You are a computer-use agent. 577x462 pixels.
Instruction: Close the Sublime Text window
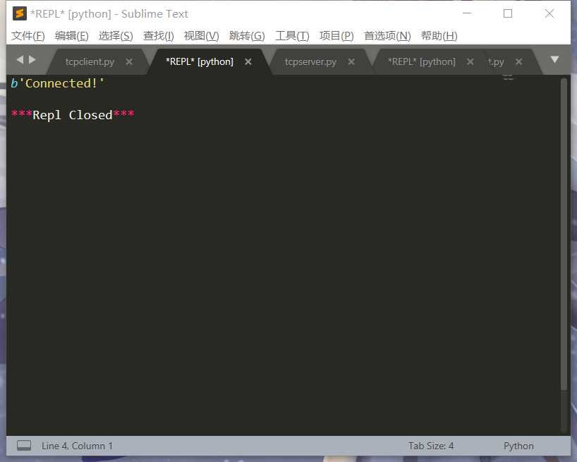549,13
